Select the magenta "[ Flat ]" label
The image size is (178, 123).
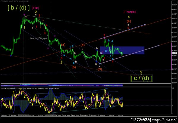pyautogui.click(x=36, y=8)
